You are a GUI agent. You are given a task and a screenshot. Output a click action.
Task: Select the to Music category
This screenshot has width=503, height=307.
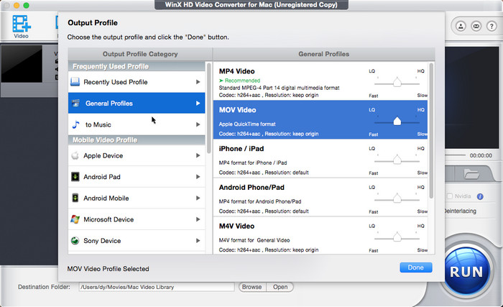pyautogui.click(x=137, y=124)
